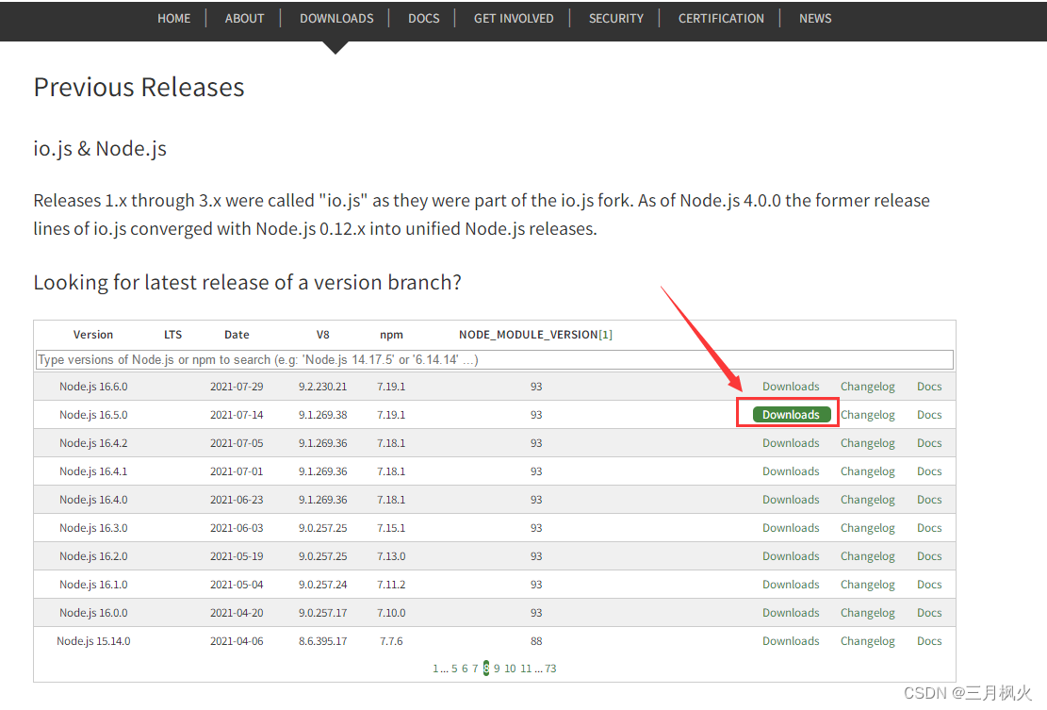
Task: Select DOWNLOADS in the top navigation
Action: 336,19
